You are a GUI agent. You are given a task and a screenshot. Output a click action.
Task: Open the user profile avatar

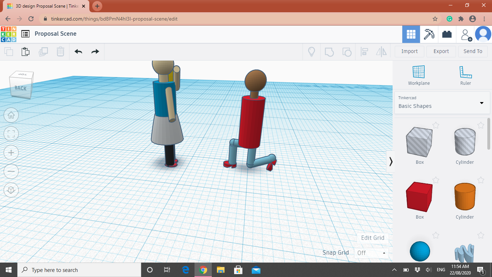[483, 34]
